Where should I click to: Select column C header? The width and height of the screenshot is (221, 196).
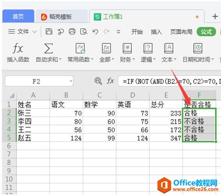coord(100,95)
